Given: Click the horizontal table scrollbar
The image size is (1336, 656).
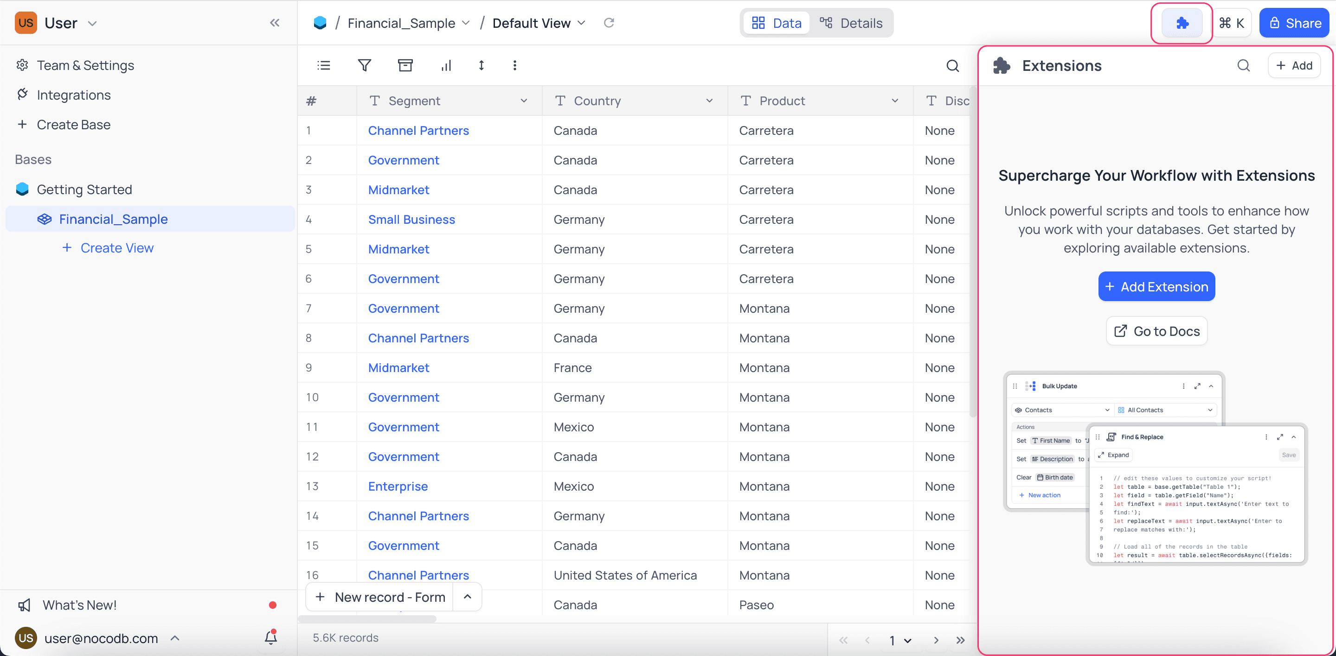Looking at the screenshot, I should (x=367, y=619).
